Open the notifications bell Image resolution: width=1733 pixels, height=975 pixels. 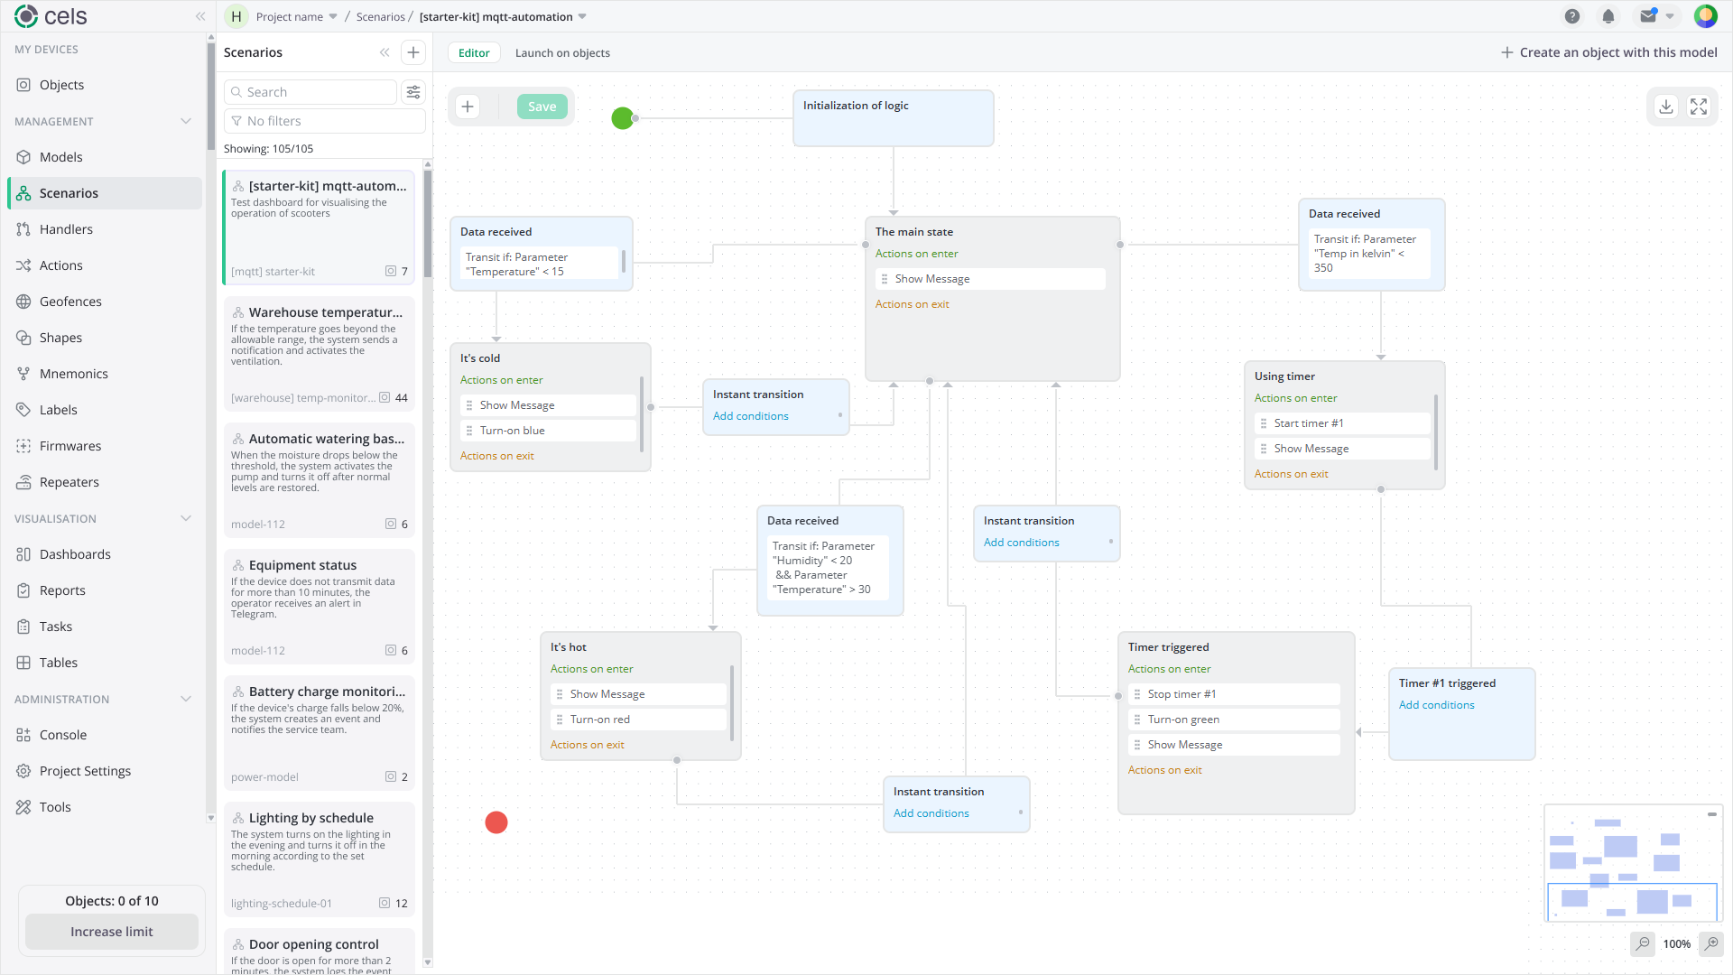point(1608,16)
